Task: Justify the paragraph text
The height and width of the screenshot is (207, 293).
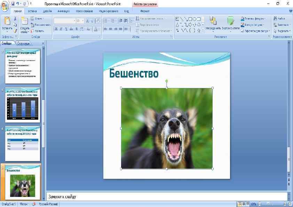Action: point(121,29)
